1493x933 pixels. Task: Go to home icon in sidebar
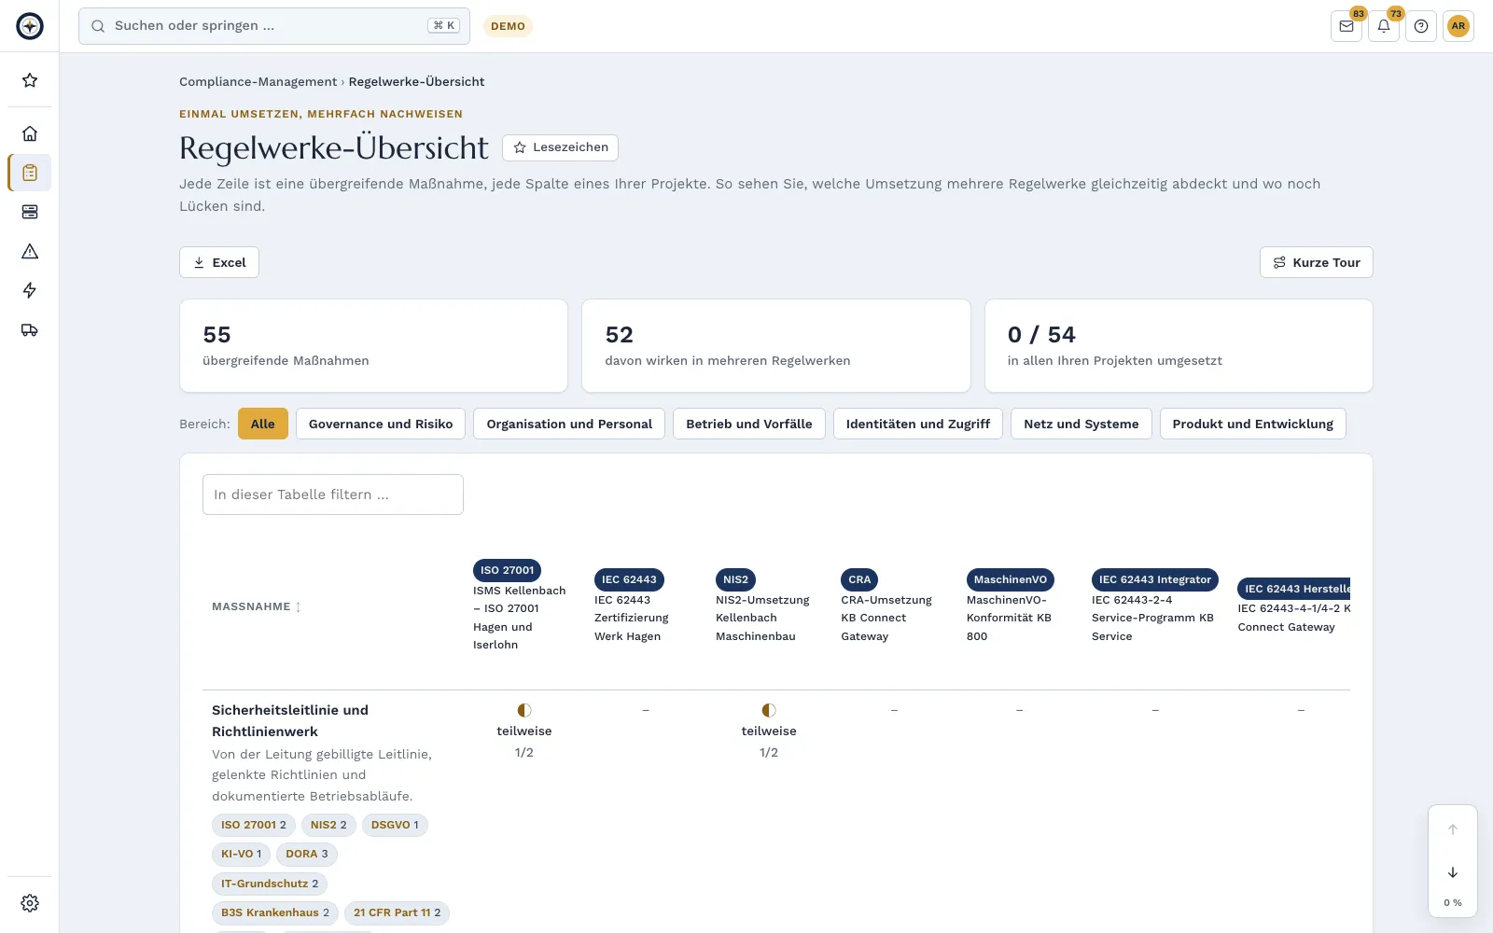(30, 133)
